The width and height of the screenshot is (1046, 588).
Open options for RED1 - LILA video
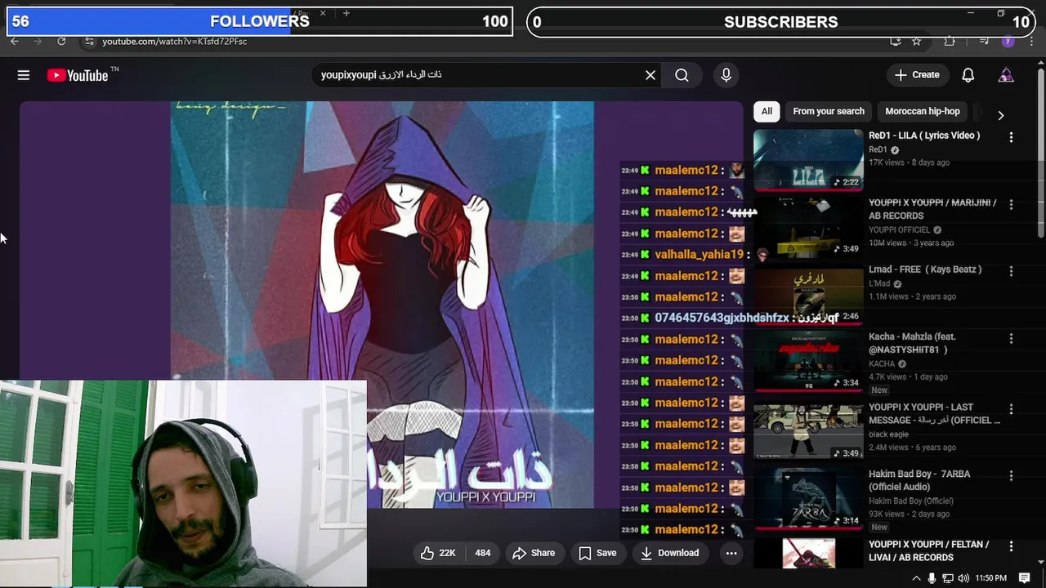1011,137
